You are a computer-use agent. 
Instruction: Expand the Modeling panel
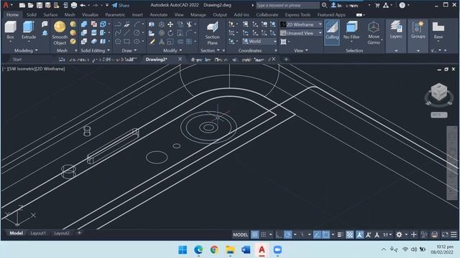tap(26, 51)
